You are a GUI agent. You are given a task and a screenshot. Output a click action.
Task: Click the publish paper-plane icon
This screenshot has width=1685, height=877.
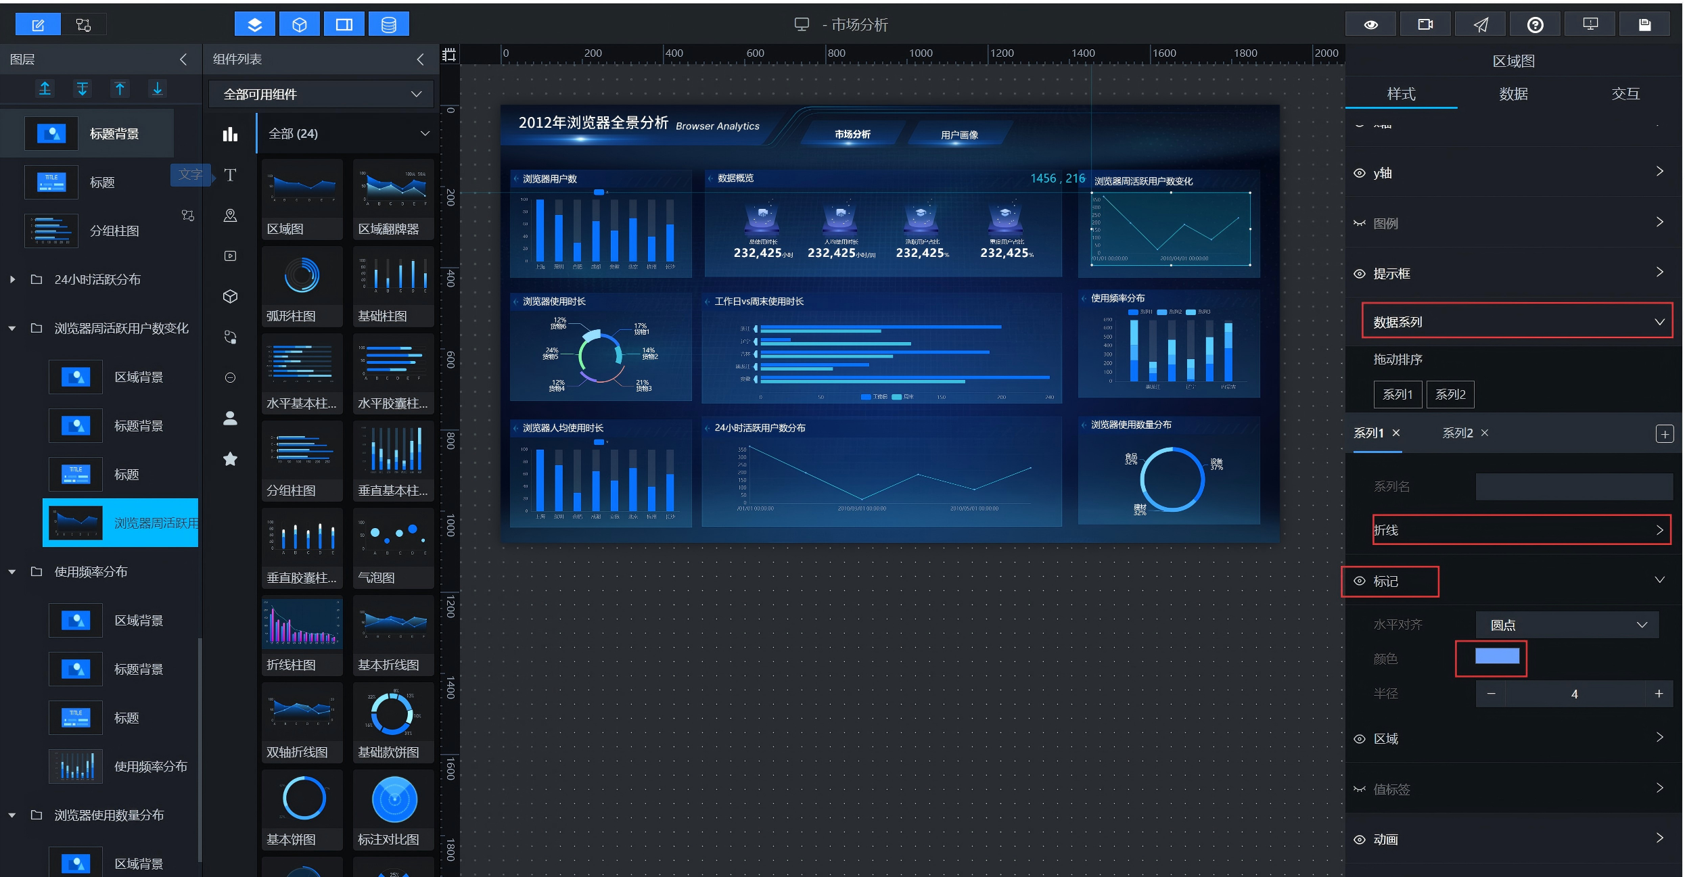click(x=1481, y=25)
